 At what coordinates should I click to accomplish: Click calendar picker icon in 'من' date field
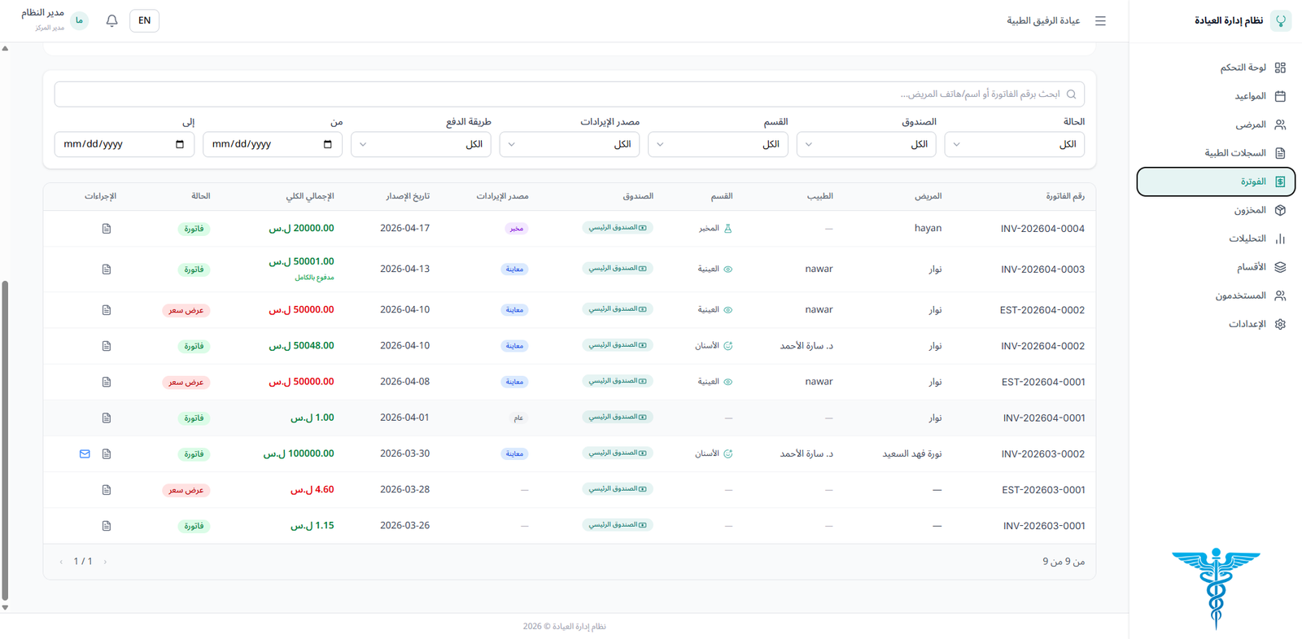(x=328, y=144)
